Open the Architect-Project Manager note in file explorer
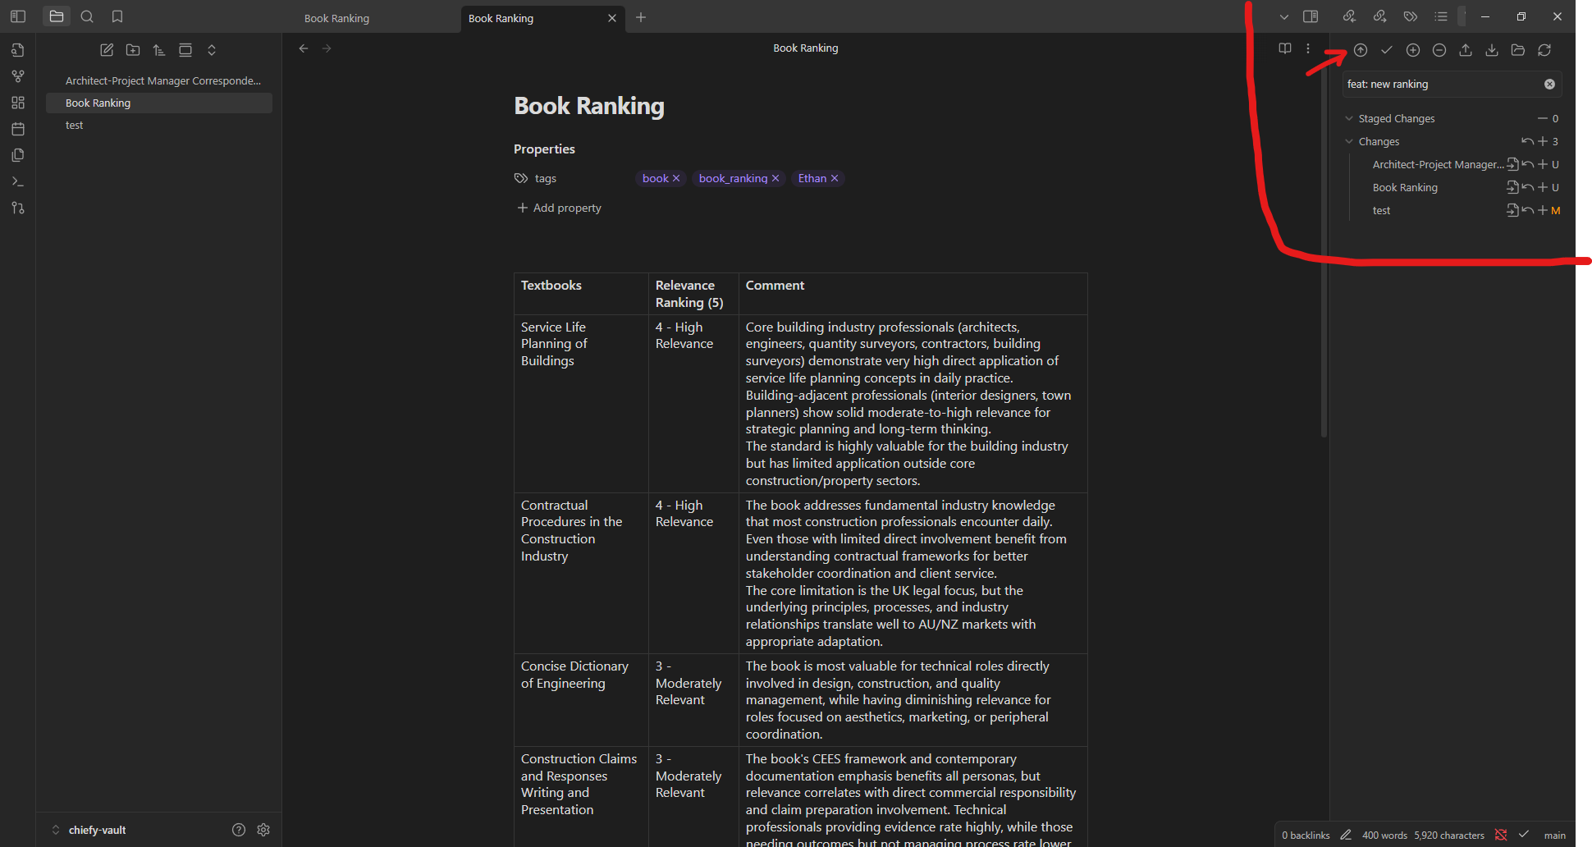Screen dimensions: 1592x847 (x=159, y=80)
